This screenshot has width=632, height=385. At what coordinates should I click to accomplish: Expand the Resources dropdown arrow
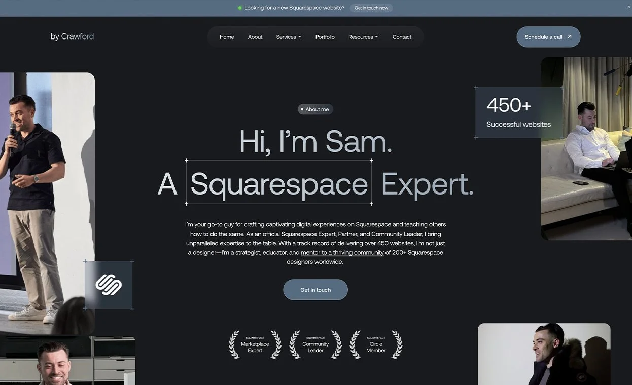coord(376,37)
